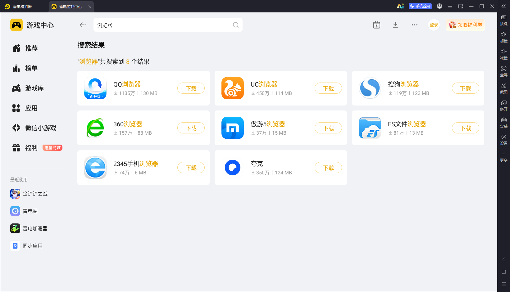
Task: Open recent app 同步应用
Action: 26,246
